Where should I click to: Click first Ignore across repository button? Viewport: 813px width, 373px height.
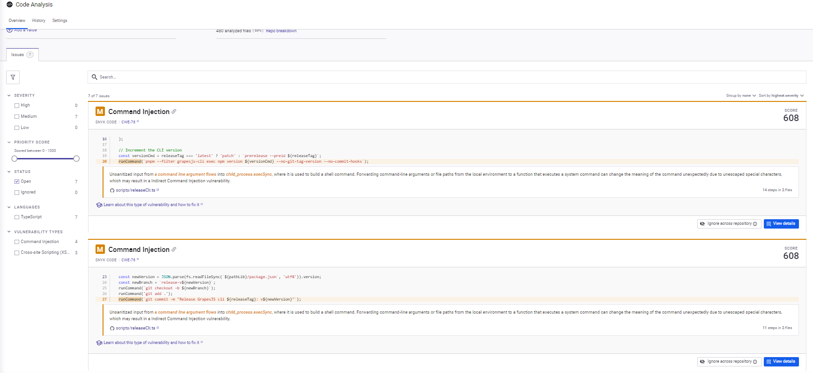point(729,224)
